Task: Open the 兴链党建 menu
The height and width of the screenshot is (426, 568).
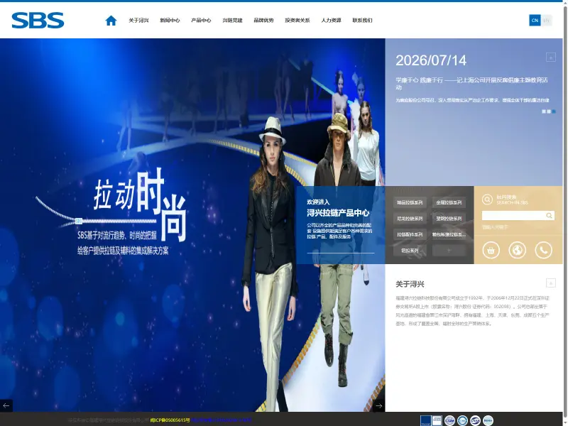Action: pos(232,21)
